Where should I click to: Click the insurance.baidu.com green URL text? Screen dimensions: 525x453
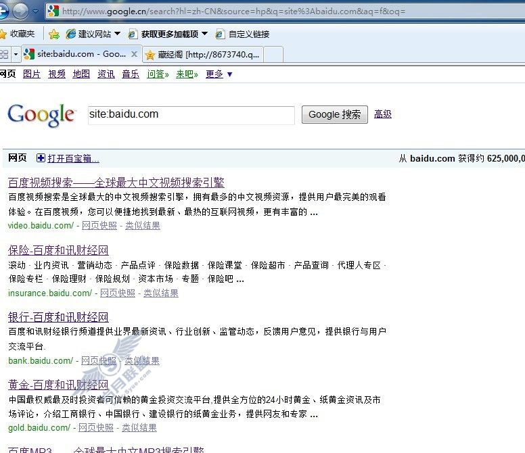click(x=50, y=293)
